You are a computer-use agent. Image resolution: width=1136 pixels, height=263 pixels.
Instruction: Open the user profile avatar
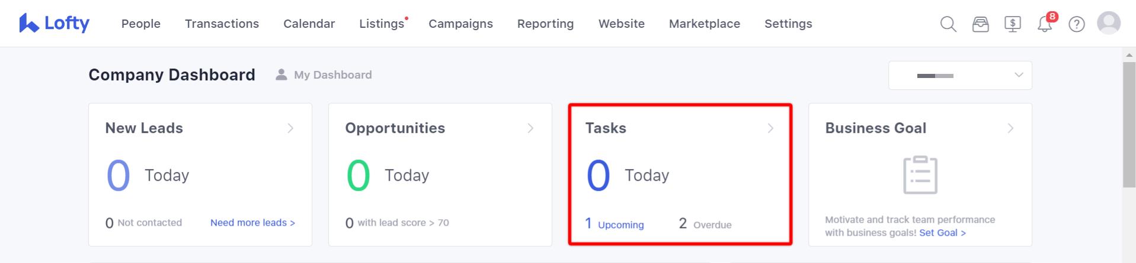[1109, 23]
